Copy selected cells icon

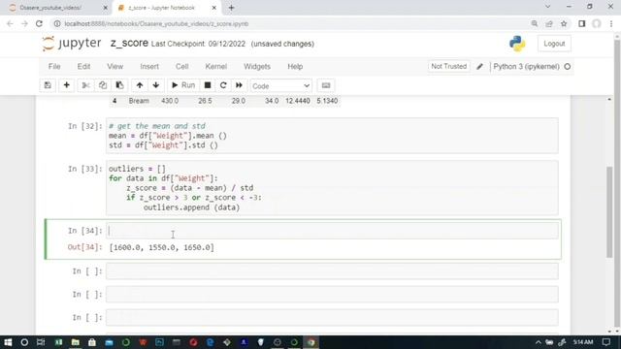(x=103, y=85)
